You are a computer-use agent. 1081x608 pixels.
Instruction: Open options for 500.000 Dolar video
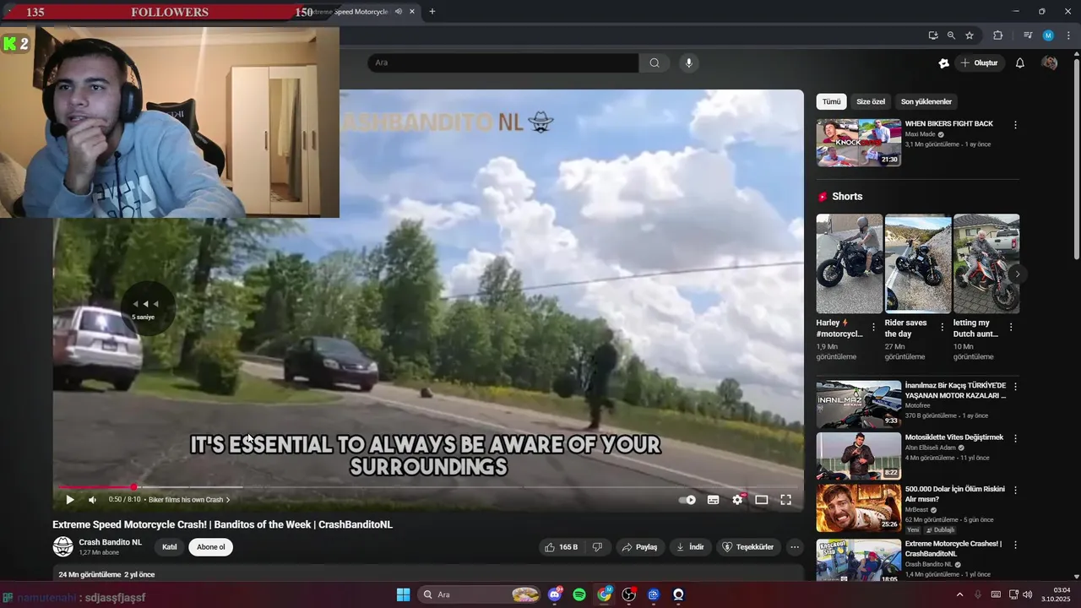[x=1015, y=490]
